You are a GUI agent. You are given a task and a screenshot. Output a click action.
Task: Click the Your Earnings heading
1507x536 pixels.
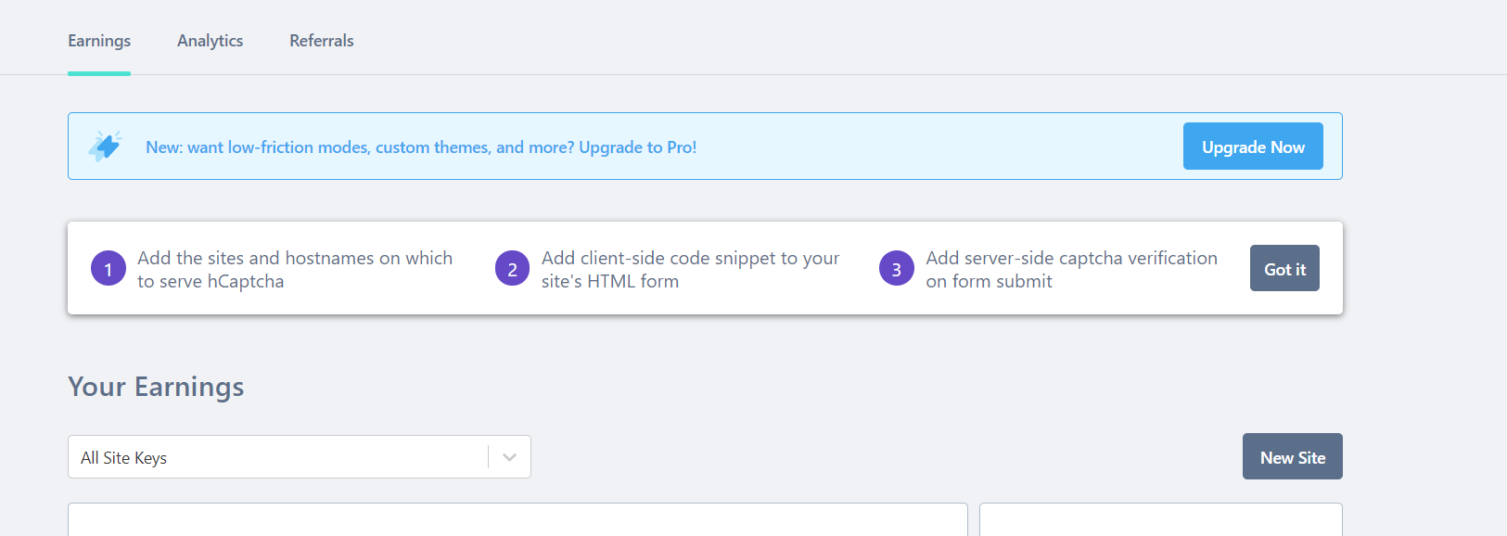point(156,387)
